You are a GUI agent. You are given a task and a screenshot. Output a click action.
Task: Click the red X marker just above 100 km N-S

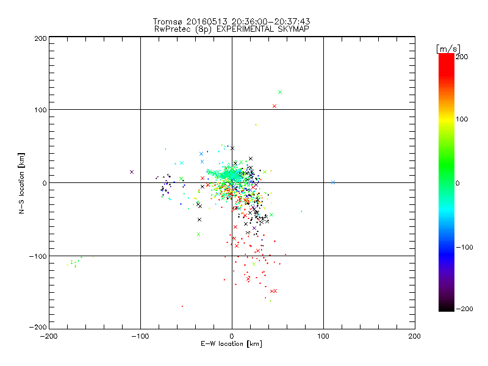click(x=274, y=106)
